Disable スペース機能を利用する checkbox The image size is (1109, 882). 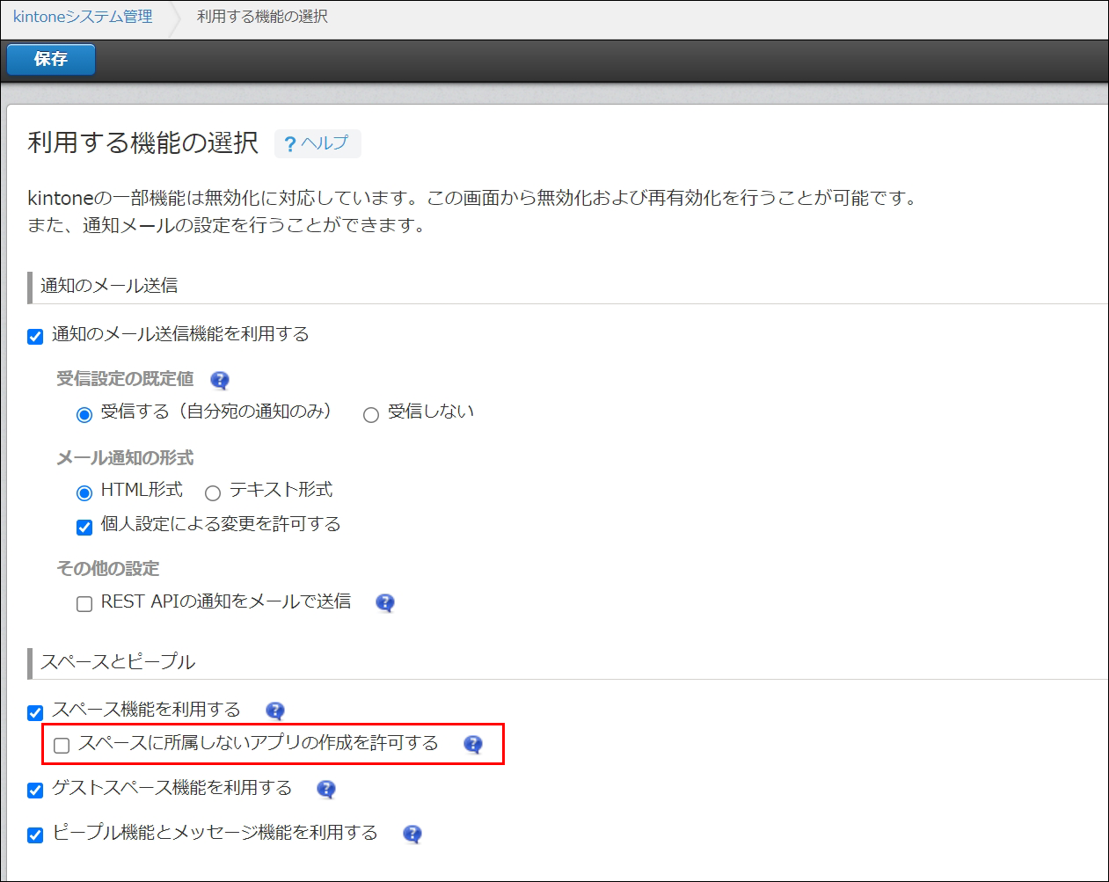pos(35,712)
